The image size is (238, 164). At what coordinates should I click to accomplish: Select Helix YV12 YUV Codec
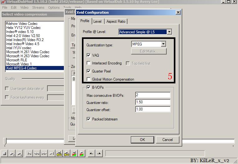click(x=35, y=28)
